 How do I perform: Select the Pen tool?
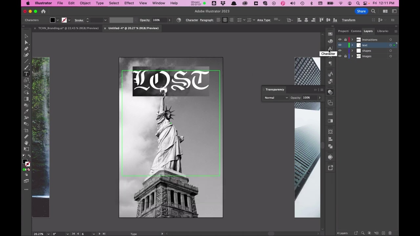tap(26, 49)
